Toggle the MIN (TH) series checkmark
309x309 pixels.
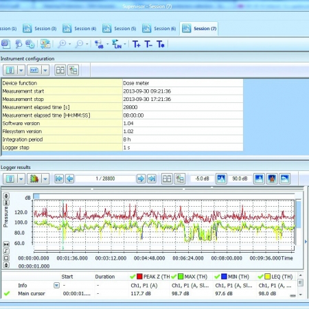click(x=217, y=277)
